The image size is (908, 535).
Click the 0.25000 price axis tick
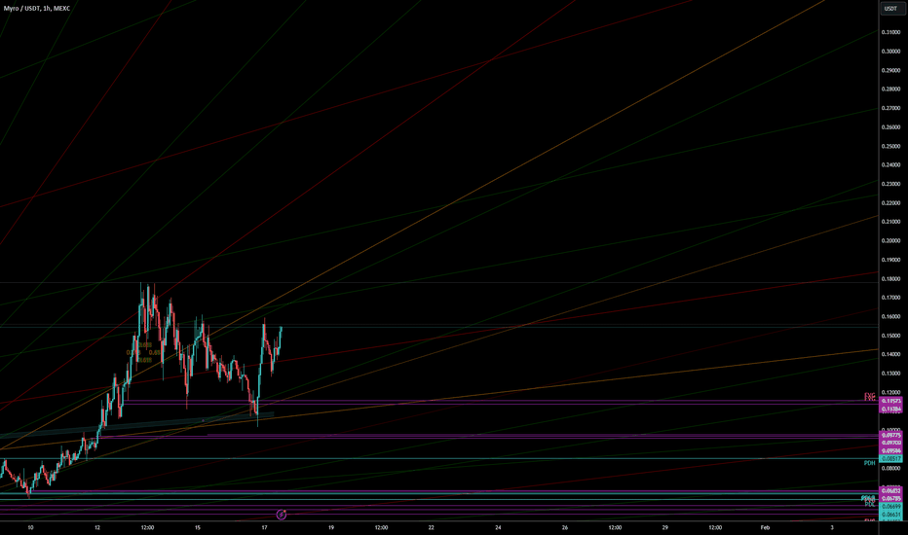point(890,146)
